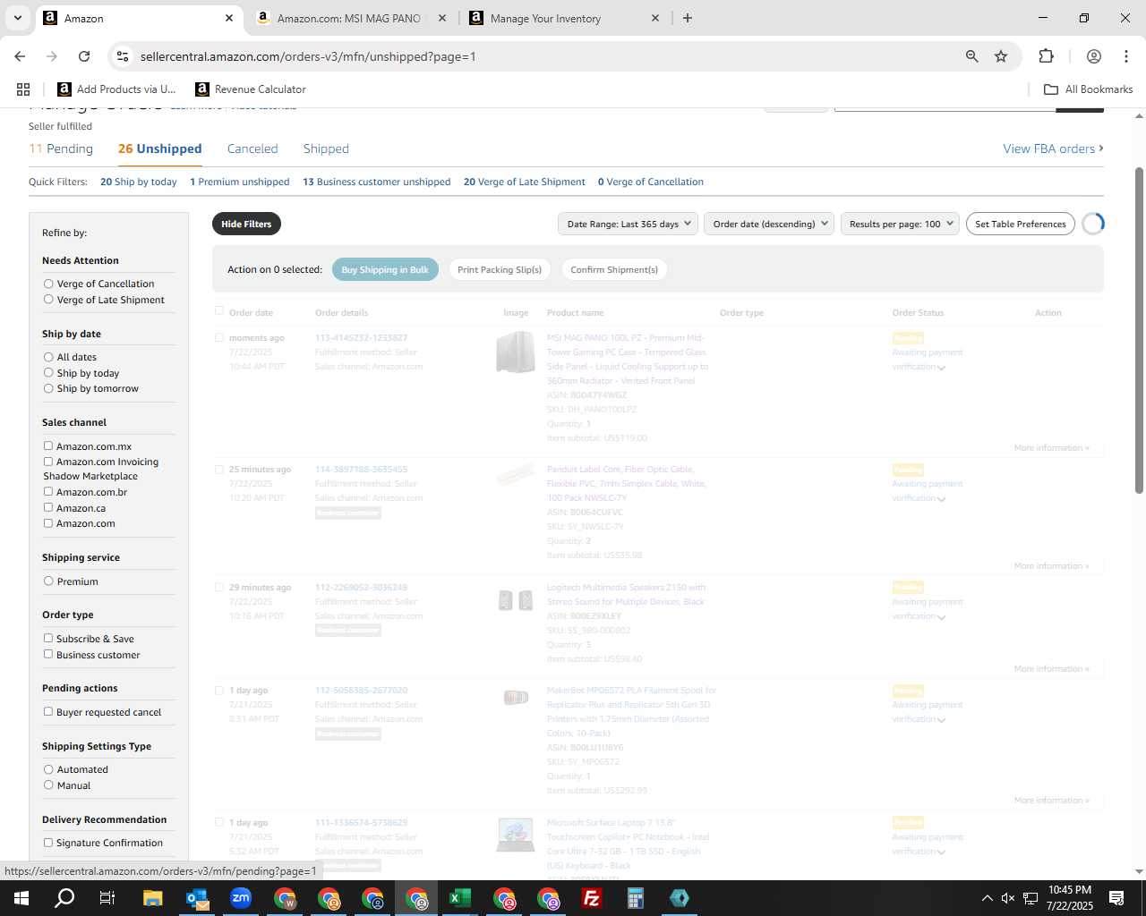
Task: Open Excel from the taskbar
Action: [460, 898]
